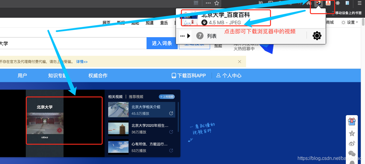Viewport: 365px width, 164px height.
Task: Close the yellow notice banner
Action: point(239,61)
